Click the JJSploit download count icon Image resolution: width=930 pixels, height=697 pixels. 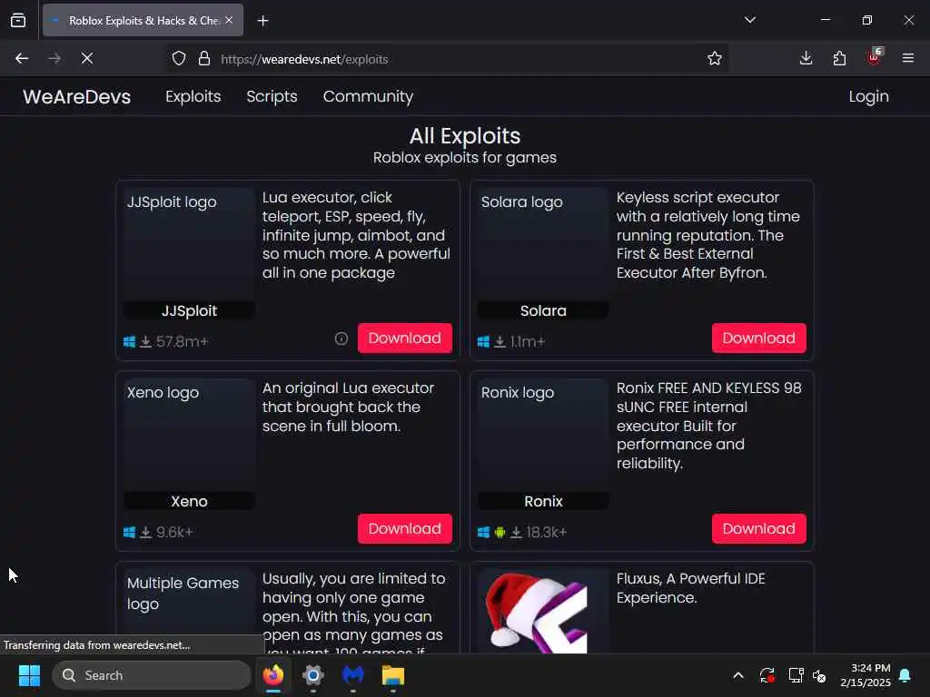click(x=146, y=342)
